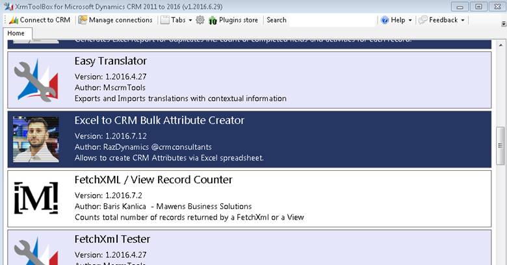Select the Excel to CRM author photo thumbnail
Screen dimensions: 507x265
click(x=36, y=139)
